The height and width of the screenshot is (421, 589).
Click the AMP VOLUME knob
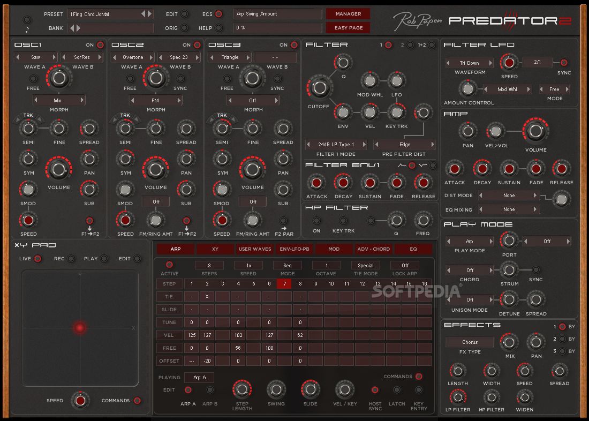535,131
